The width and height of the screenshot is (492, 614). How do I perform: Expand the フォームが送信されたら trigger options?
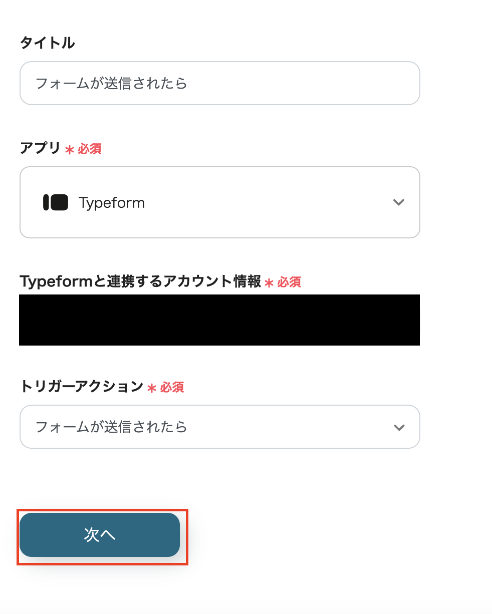click(219, 427)
